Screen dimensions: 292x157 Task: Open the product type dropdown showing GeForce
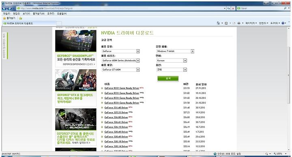(121, 51)
